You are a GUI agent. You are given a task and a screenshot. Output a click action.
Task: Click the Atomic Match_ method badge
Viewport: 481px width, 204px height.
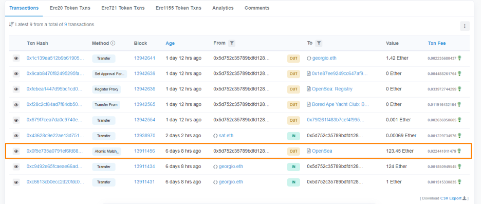coord(106,151)
